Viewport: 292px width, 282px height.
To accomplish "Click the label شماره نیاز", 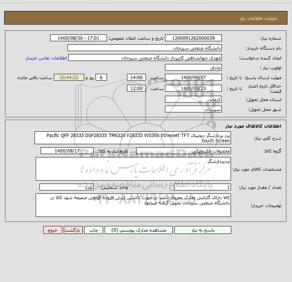I will pyautogui.click(x=271, y=39).
